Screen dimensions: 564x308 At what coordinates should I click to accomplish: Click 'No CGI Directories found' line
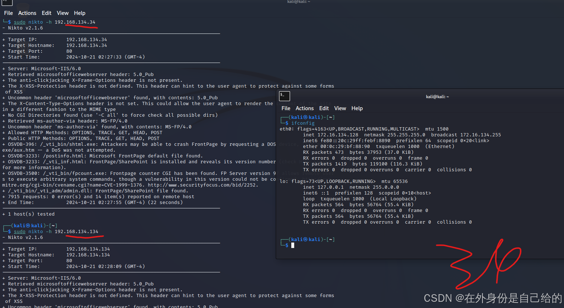[x=110, y=115]
